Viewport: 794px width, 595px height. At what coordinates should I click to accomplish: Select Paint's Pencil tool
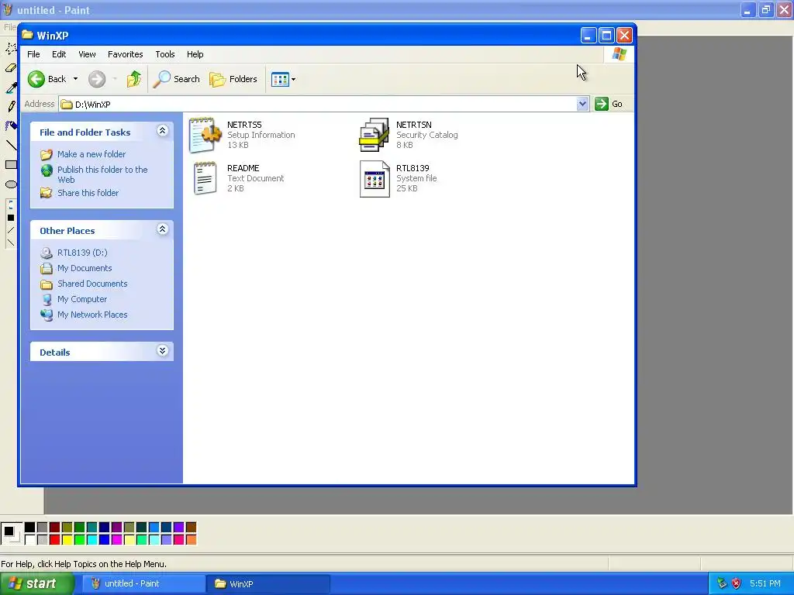(x=11, y=106)
